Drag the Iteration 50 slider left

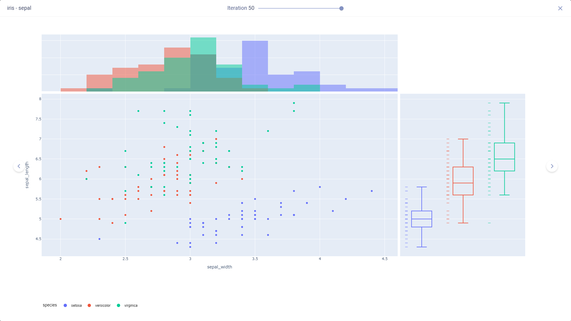coord(341,8)
